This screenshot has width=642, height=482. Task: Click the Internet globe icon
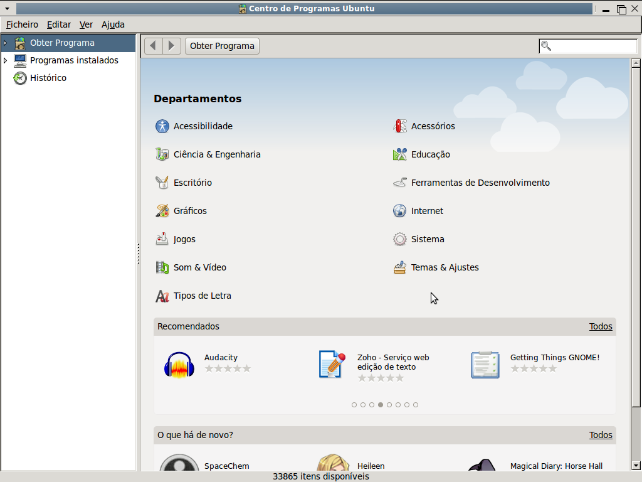pyautogui.click(x=399, y=211)
